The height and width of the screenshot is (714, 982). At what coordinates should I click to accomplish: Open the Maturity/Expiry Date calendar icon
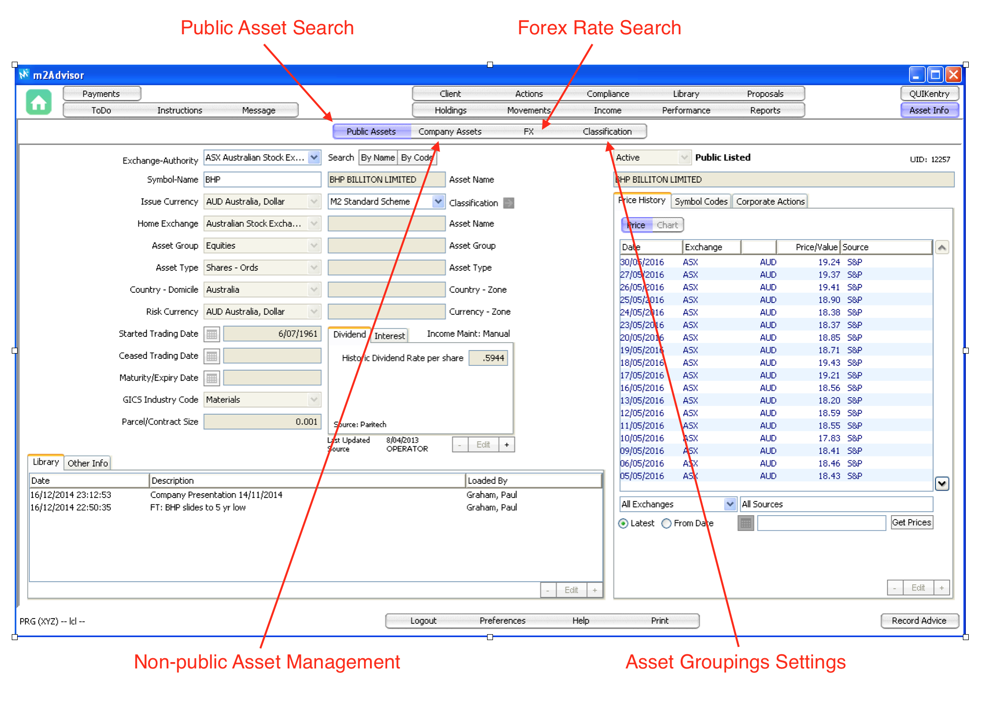tap(212, 378)
